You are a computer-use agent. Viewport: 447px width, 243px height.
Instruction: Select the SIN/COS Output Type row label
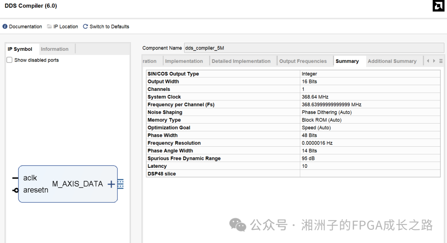[173, 74]
